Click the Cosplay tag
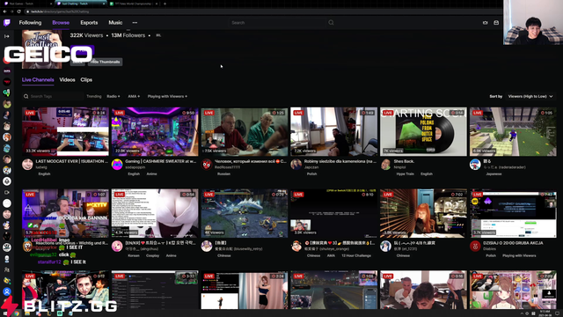563x317 pixels. tap(152, 256)
